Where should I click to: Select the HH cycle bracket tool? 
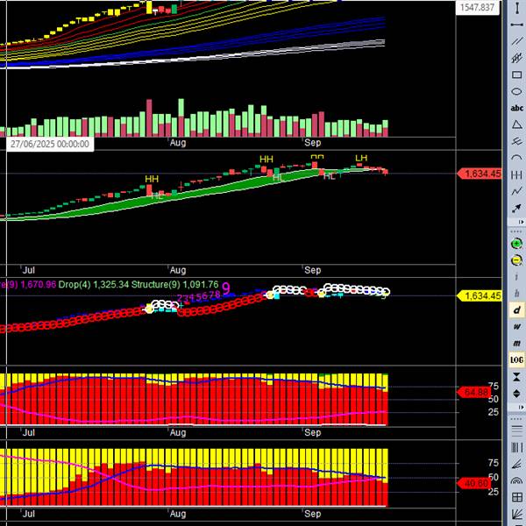coord(516,174)
